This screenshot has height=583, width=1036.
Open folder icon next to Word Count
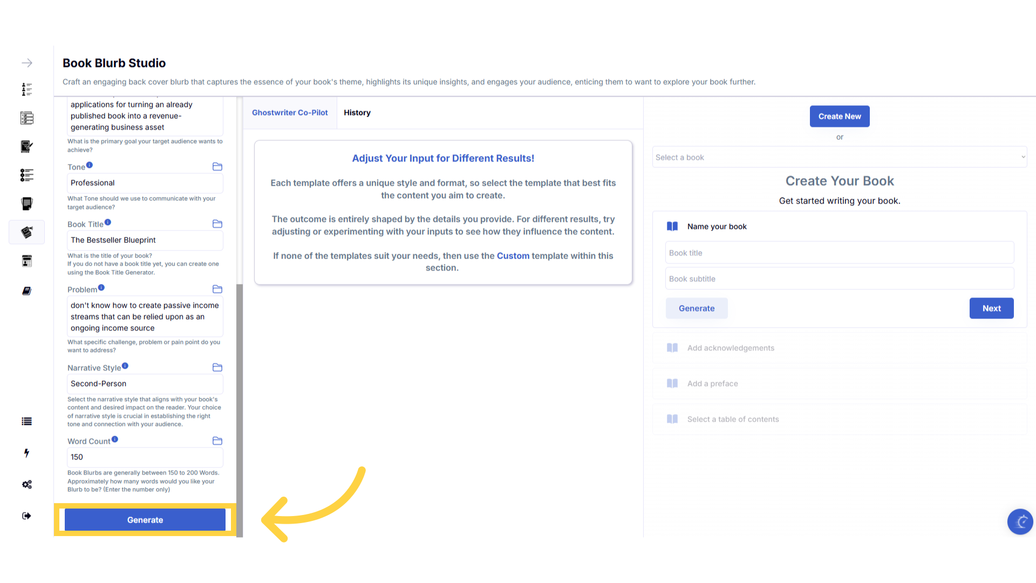click(x=217, y=441)
